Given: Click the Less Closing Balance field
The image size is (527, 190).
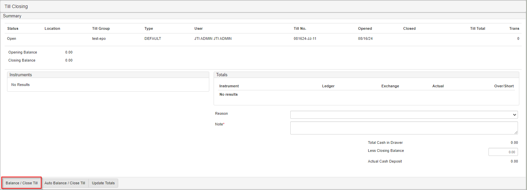Looking at the screenshot, I should (503, 152).
